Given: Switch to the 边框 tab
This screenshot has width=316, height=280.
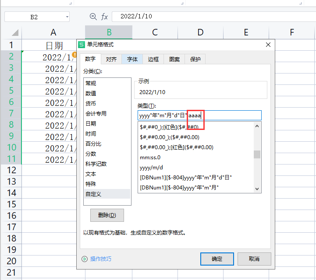Looking at the screenshot, I should [x=153, y=59].
